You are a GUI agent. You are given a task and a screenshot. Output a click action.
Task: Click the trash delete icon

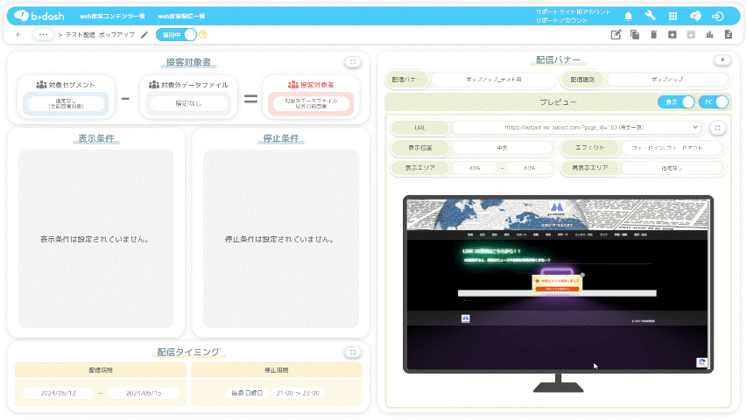click(x=653, y=34)
